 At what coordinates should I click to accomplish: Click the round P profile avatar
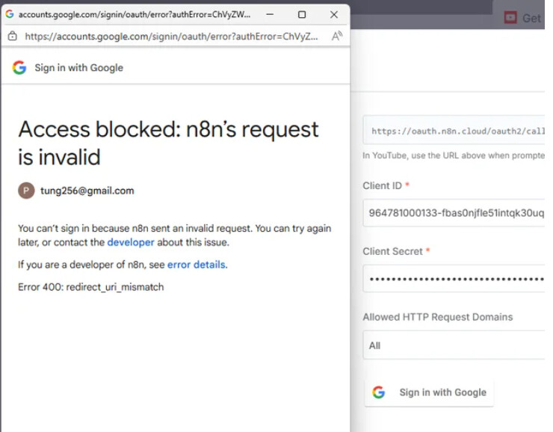click(x=26, y=191)
